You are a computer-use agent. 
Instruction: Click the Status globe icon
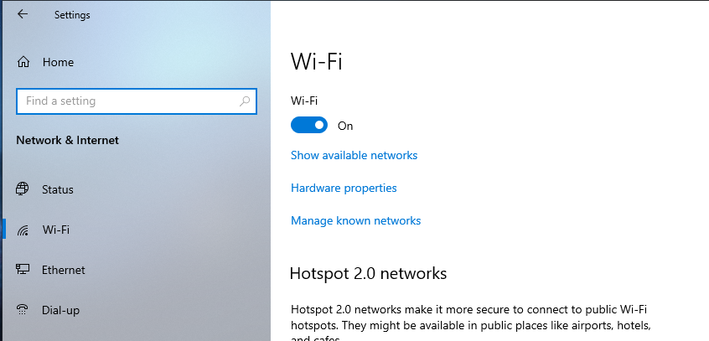(x=22, y=189)
